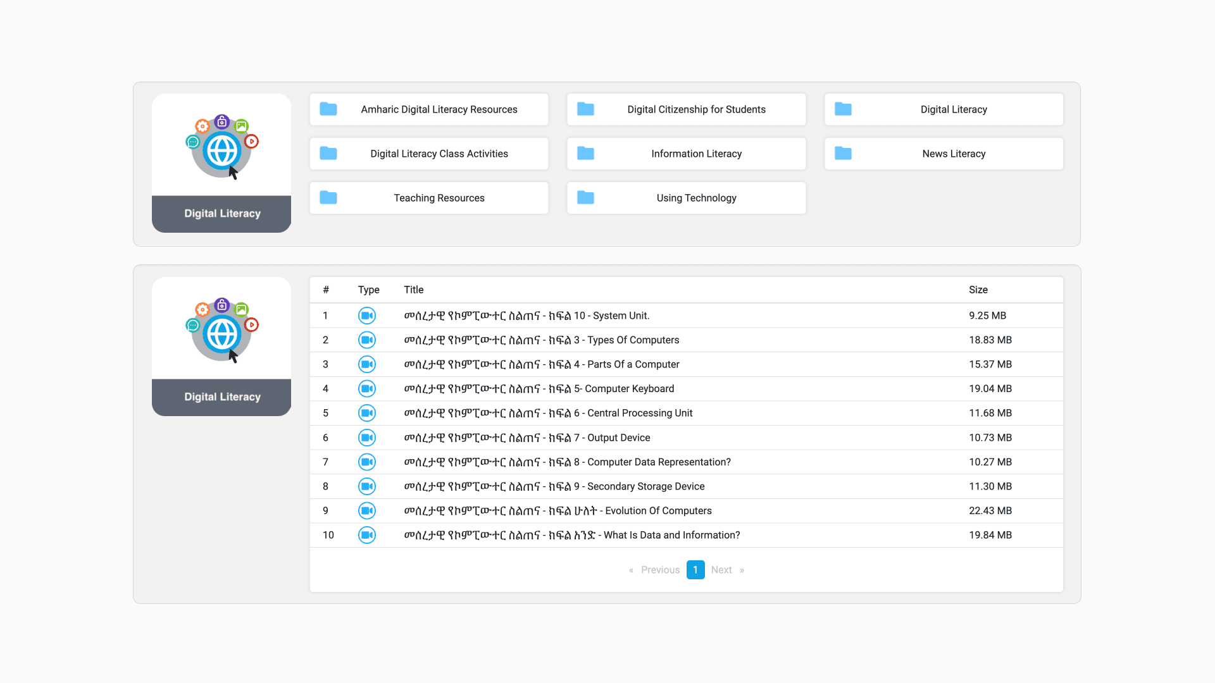Click video icon for System Unit row
Viewport: 1215px width, 683px height.
pos(366,316)
